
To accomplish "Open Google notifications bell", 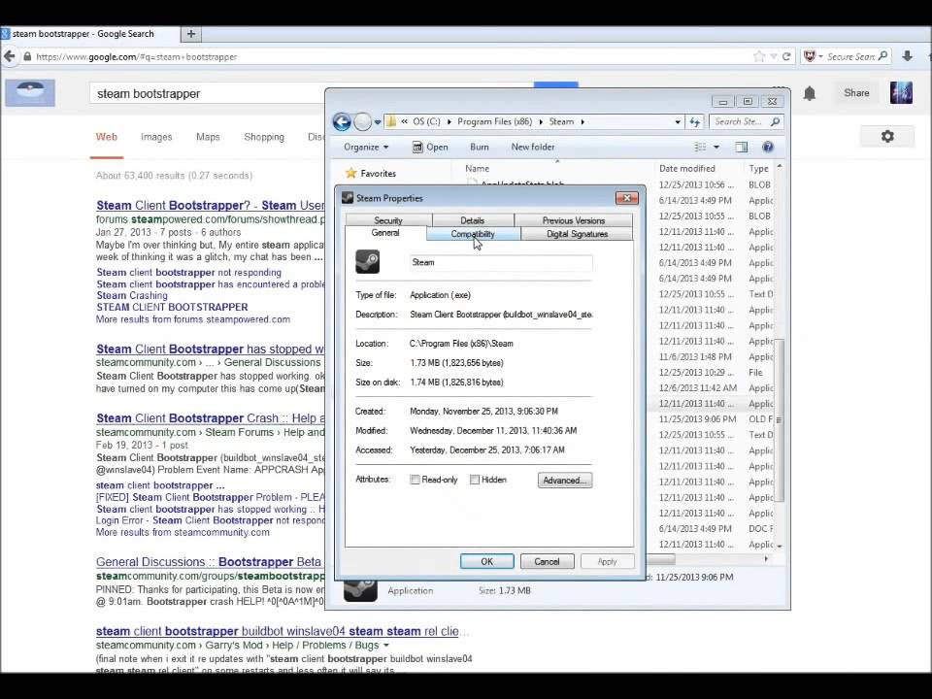I will [810, 93].
